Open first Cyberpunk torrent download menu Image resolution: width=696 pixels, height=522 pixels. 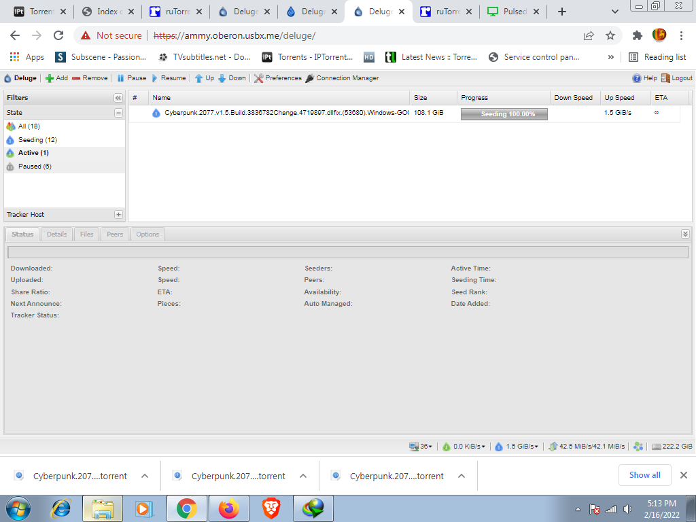coord(145,476)
